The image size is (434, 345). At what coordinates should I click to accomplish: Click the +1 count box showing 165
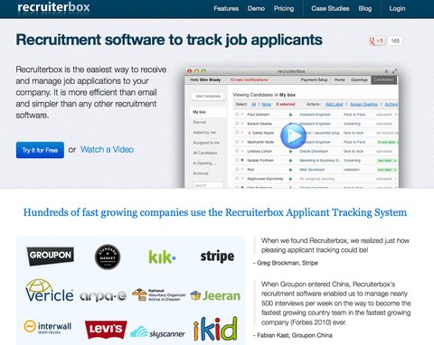(395, 41)
